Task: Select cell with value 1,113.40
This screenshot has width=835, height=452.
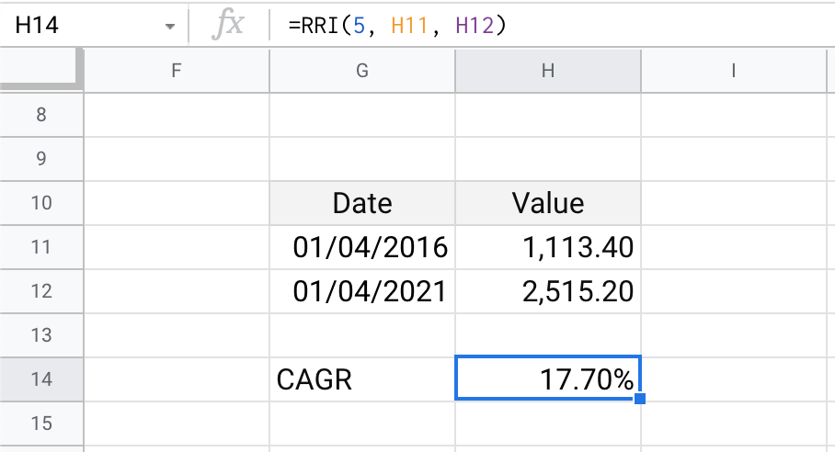Action: (x=548, y=247)
